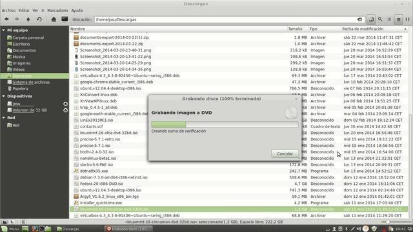The width and height of the screenshot is (413, 232).
Task: Switch to compact view
Action: 407,19
